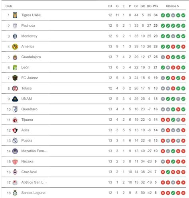This screenshot has height=198, width=189.
Task: Click the Últimos 5 column header
Action: [x=172, y=6]
